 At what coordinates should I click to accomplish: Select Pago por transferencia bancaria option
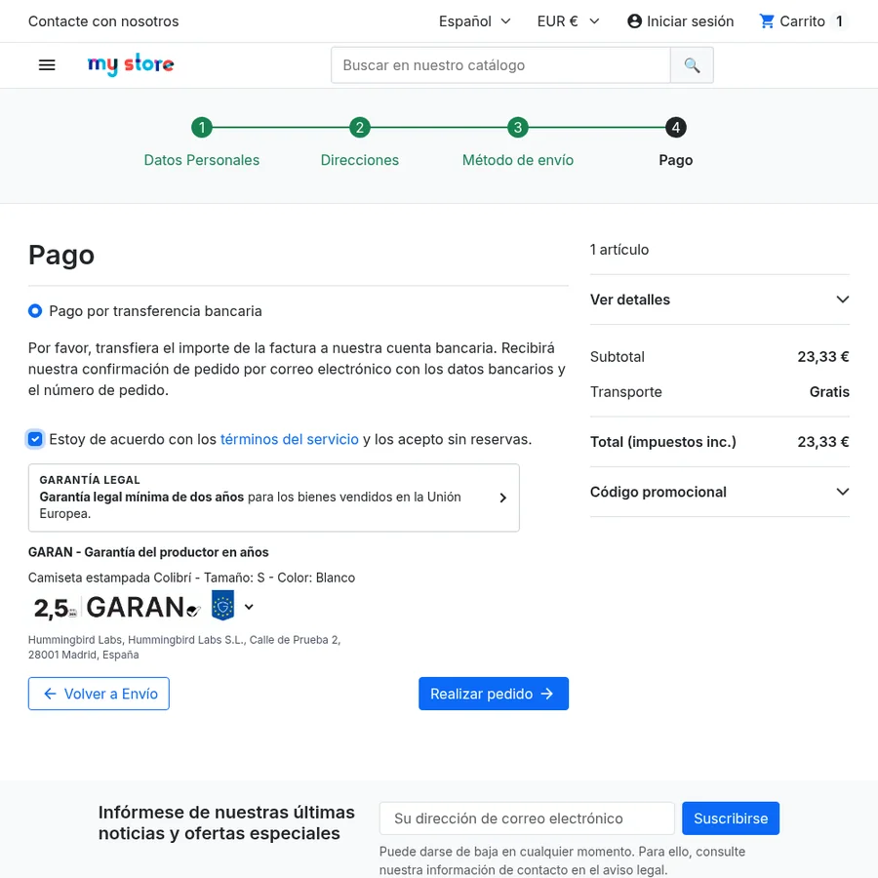(35, 311)
